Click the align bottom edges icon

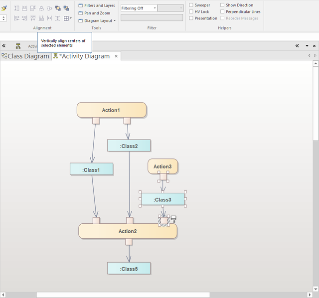(41, 18)
